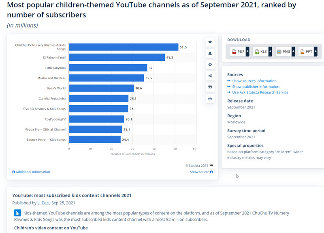Print the chart using the printer icon

(x=210, y=98)
